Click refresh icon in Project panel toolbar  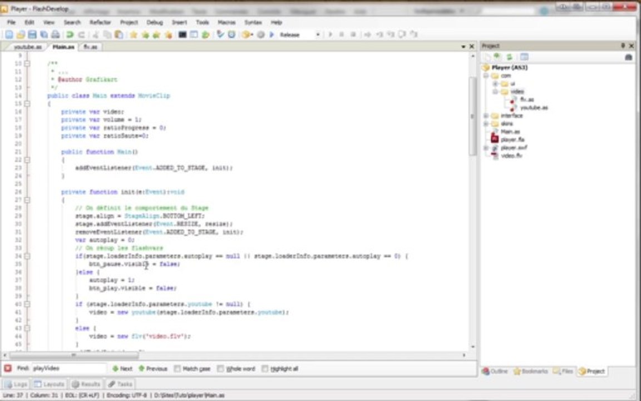coord(509,57)
